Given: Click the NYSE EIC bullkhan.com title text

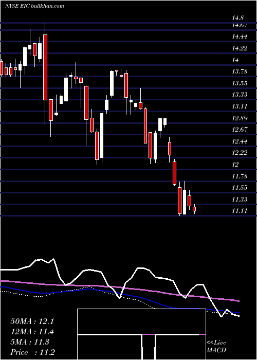Looking at the screenshot, I should [34, 6].
